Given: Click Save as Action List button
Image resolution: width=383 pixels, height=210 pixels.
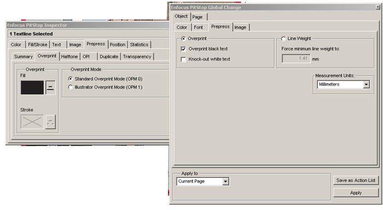Looking at the screenshot, I should [356, 180].
